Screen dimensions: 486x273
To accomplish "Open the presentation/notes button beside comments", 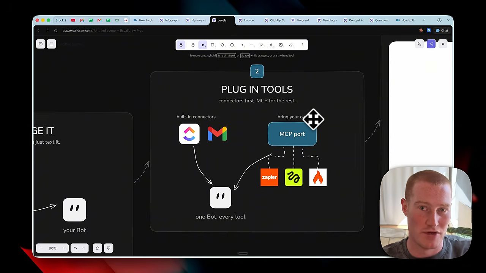I will [x=109, y=248].
